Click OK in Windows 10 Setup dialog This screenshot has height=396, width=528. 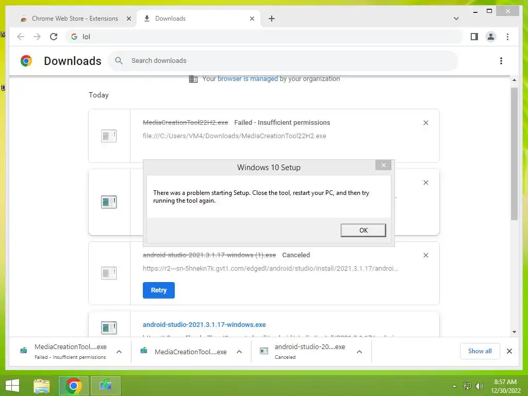tap(363, 230)
